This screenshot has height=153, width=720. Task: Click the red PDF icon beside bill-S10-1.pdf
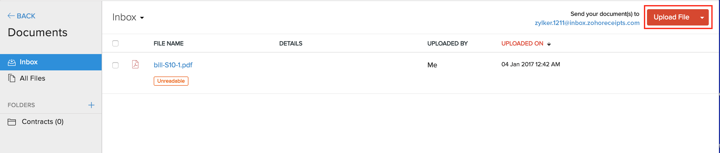[135, 65]
